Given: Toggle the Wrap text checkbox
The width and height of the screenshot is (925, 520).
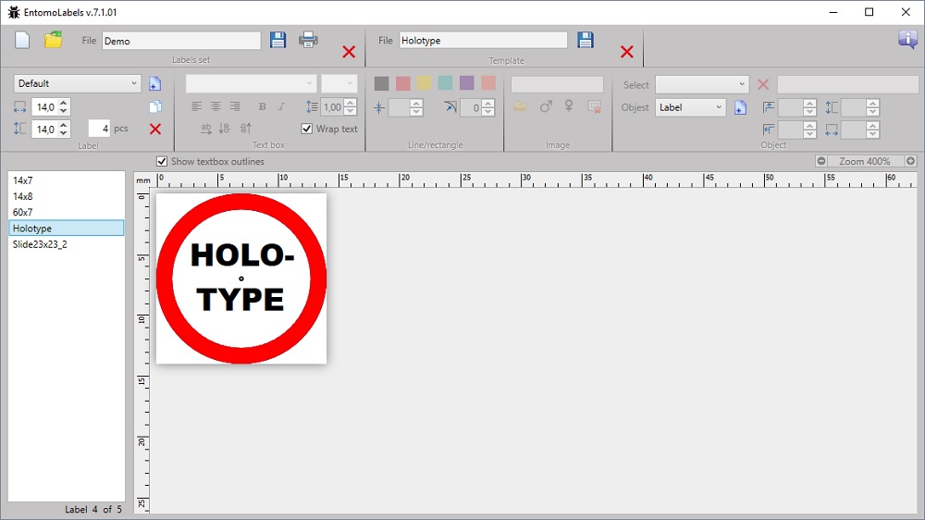Looking at the screenshot, I should click(307, 129).
